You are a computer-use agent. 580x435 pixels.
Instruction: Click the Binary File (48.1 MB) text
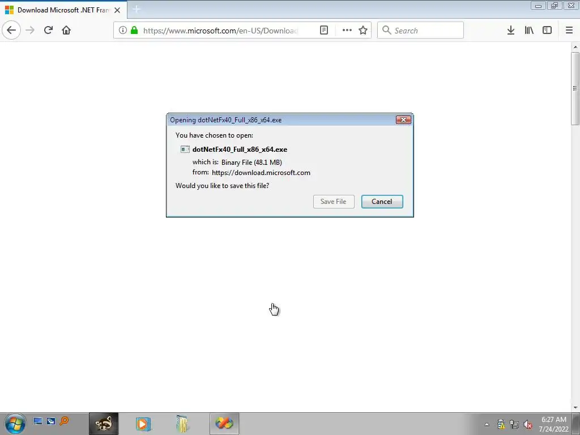pos(251,163)
